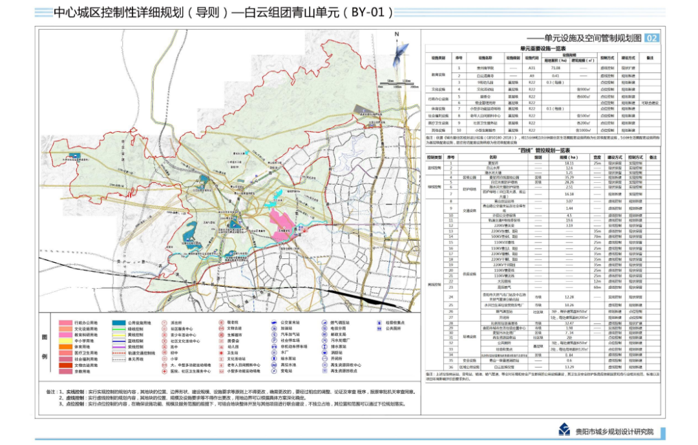Click the 排水泵站 legend icon
Image resolution: width=698 pixels, height=445 pixels.
tap(324, 346)
